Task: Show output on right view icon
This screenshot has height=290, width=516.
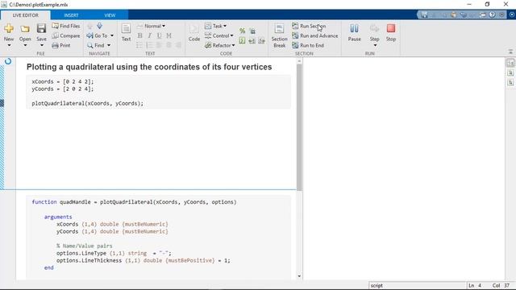Action: (x=510, y=63)
